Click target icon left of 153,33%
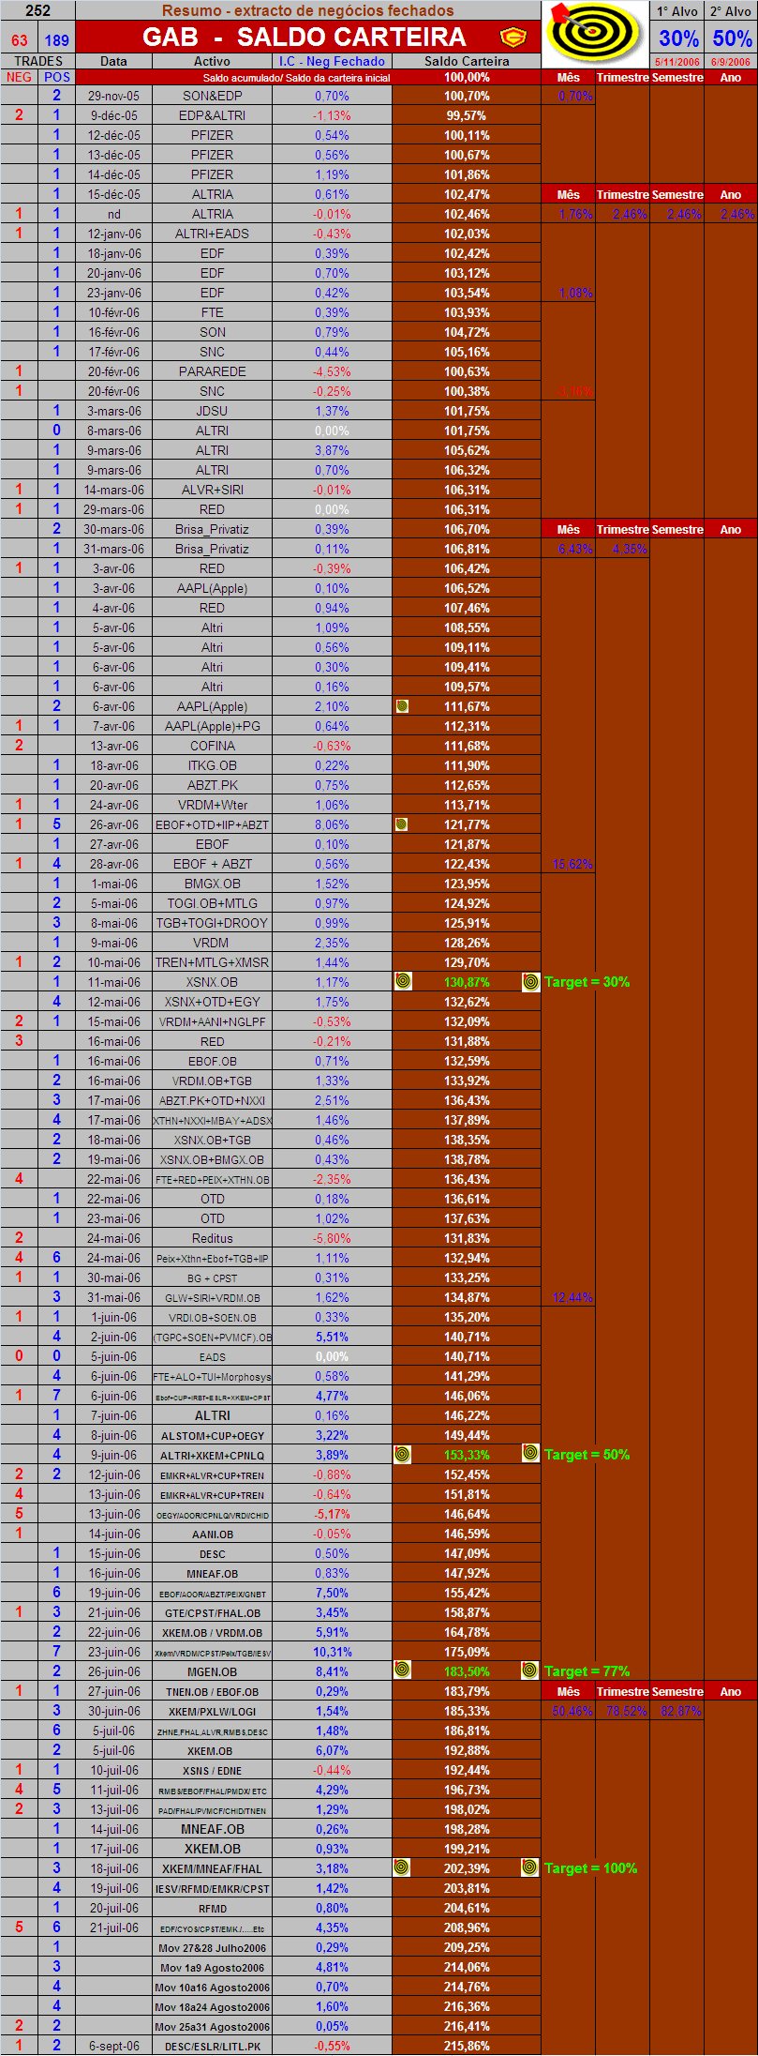This screenshot has height=2056, width=758. [x=403, y=1455]
